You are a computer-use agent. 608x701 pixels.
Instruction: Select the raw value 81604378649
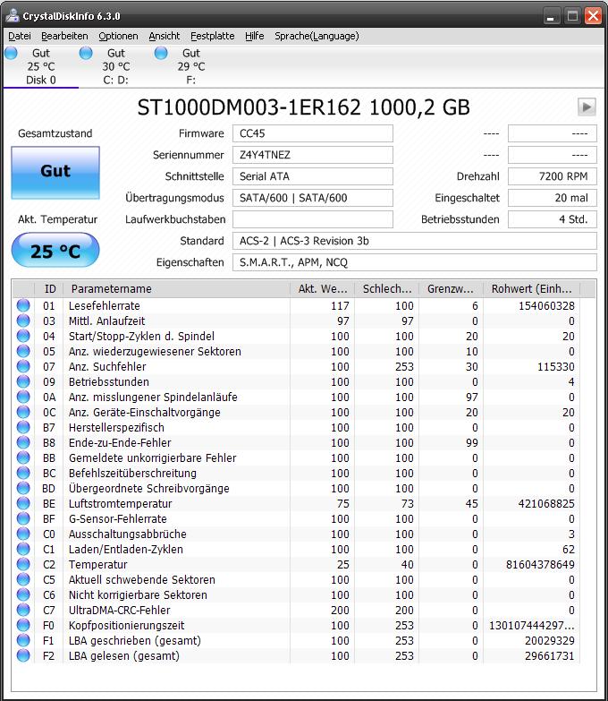[540, 564]
